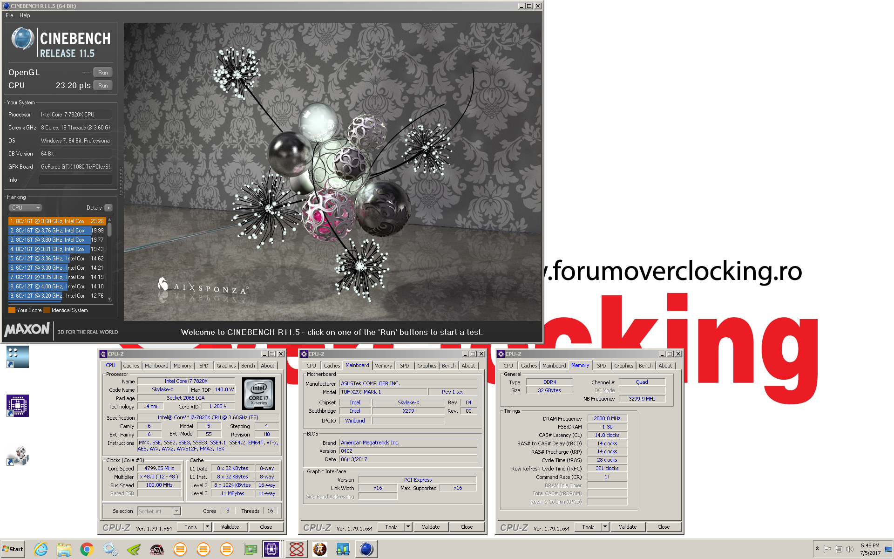Click the first orange circular taskbar icon
Screen dimensions: 894x559
point(180,549)
